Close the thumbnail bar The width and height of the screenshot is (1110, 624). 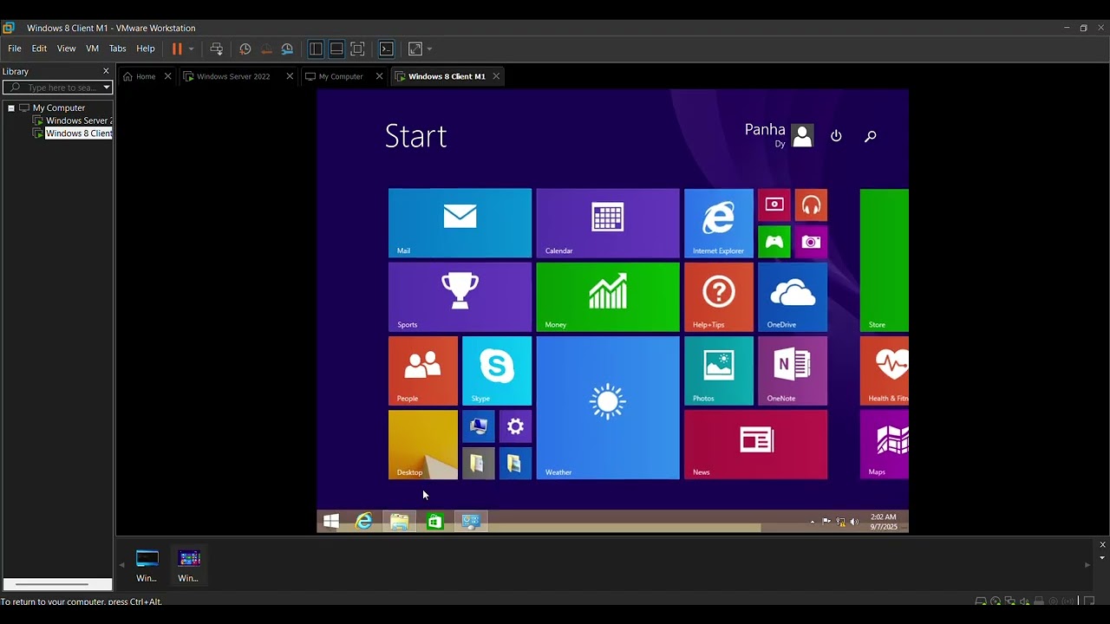(x=1102, y=544)
